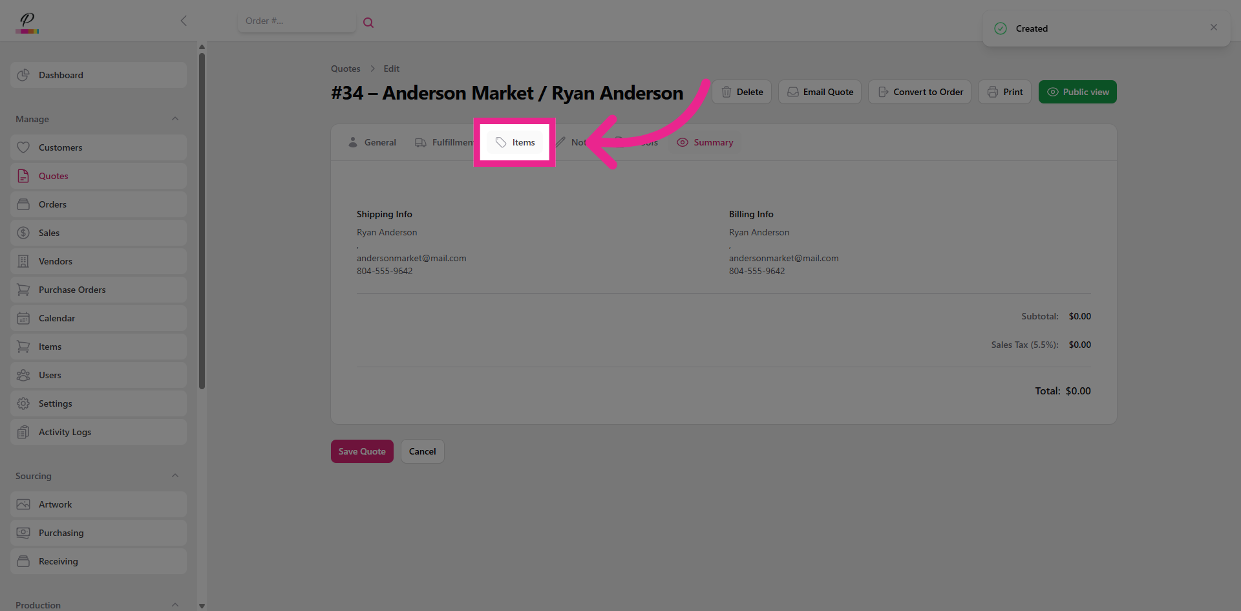Collapse the Sourcing section chevron

(x=175, y=476)
